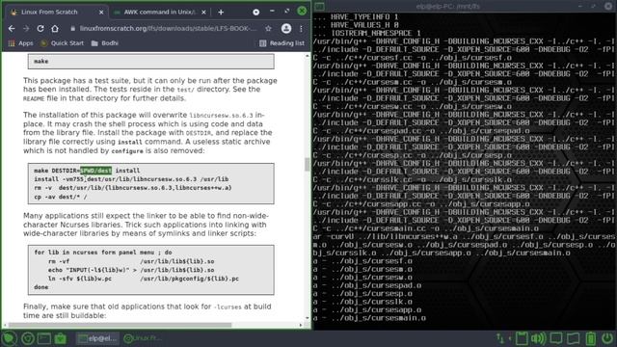Open the pager/desktop map icon
This screenshot has height=347, width=617.
pyautogui.click(x=574, y=338)
